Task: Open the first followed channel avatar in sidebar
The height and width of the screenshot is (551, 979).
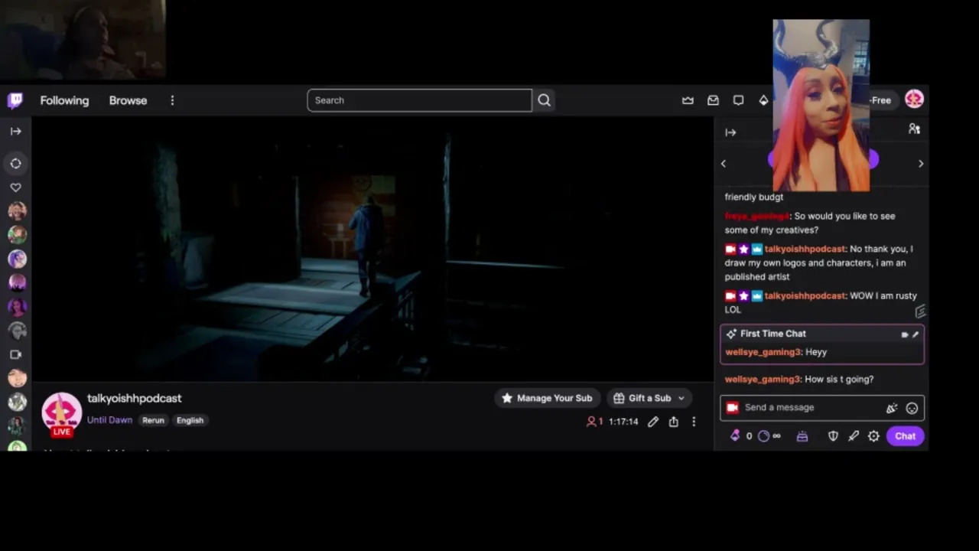Action: [17, 210]
